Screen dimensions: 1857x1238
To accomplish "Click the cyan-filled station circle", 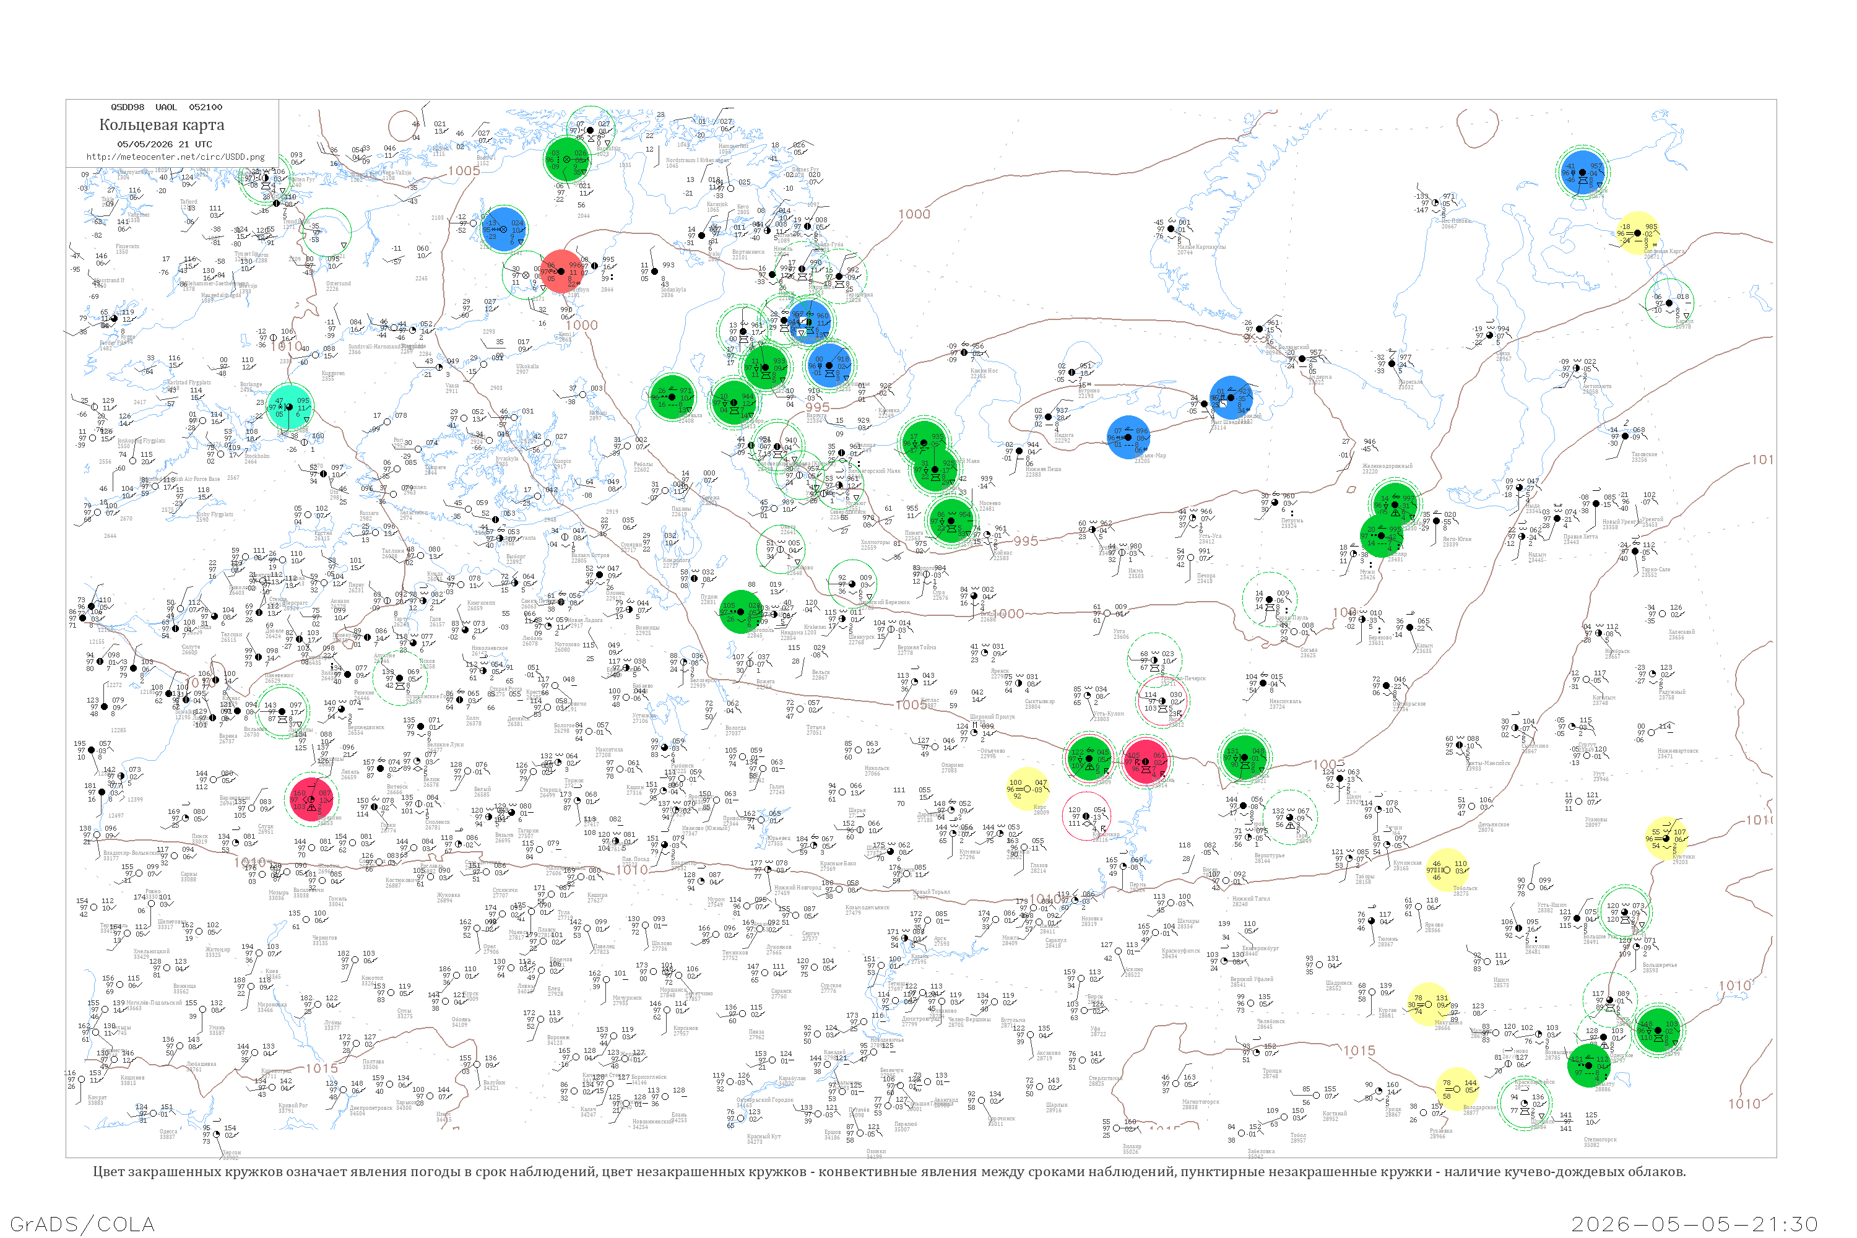I will point(289,407).
